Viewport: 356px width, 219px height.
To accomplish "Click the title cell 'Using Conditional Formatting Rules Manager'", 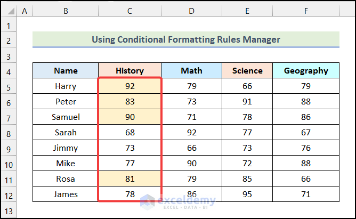I will pyautogui.click(x=185, y=39).
